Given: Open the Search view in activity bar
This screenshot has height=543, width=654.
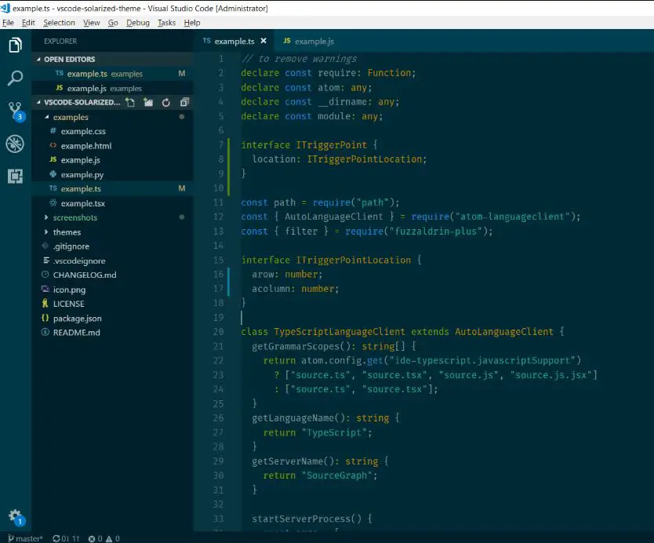Looking at the screenshot, I should click(15, 78).
